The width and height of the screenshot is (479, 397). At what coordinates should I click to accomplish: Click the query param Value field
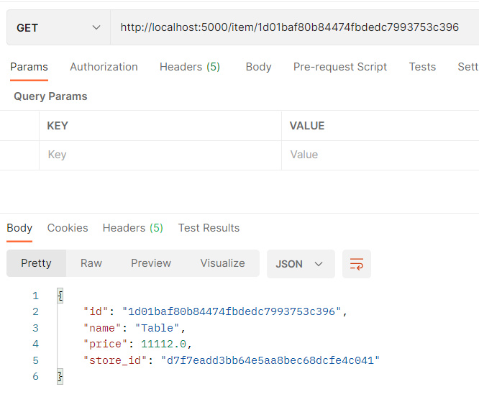pyautogui.click(x=380, y=155)
